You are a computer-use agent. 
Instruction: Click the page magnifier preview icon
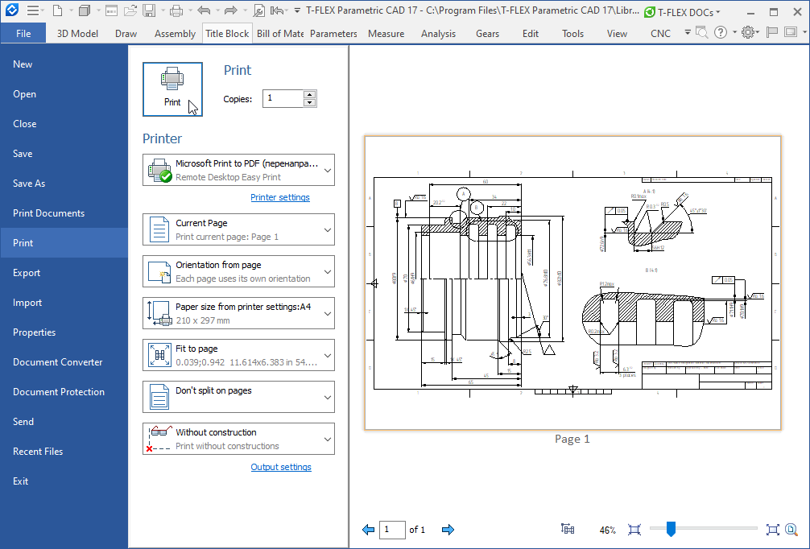click(x=791, y=530)
